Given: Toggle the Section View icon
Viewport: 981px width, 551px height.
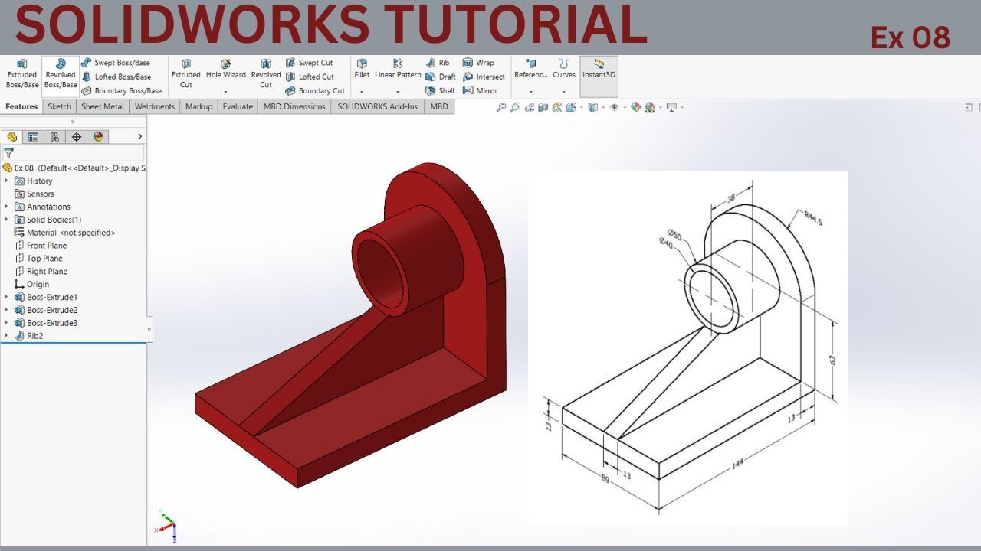Looking at the screenshot, I should [543, 107].
